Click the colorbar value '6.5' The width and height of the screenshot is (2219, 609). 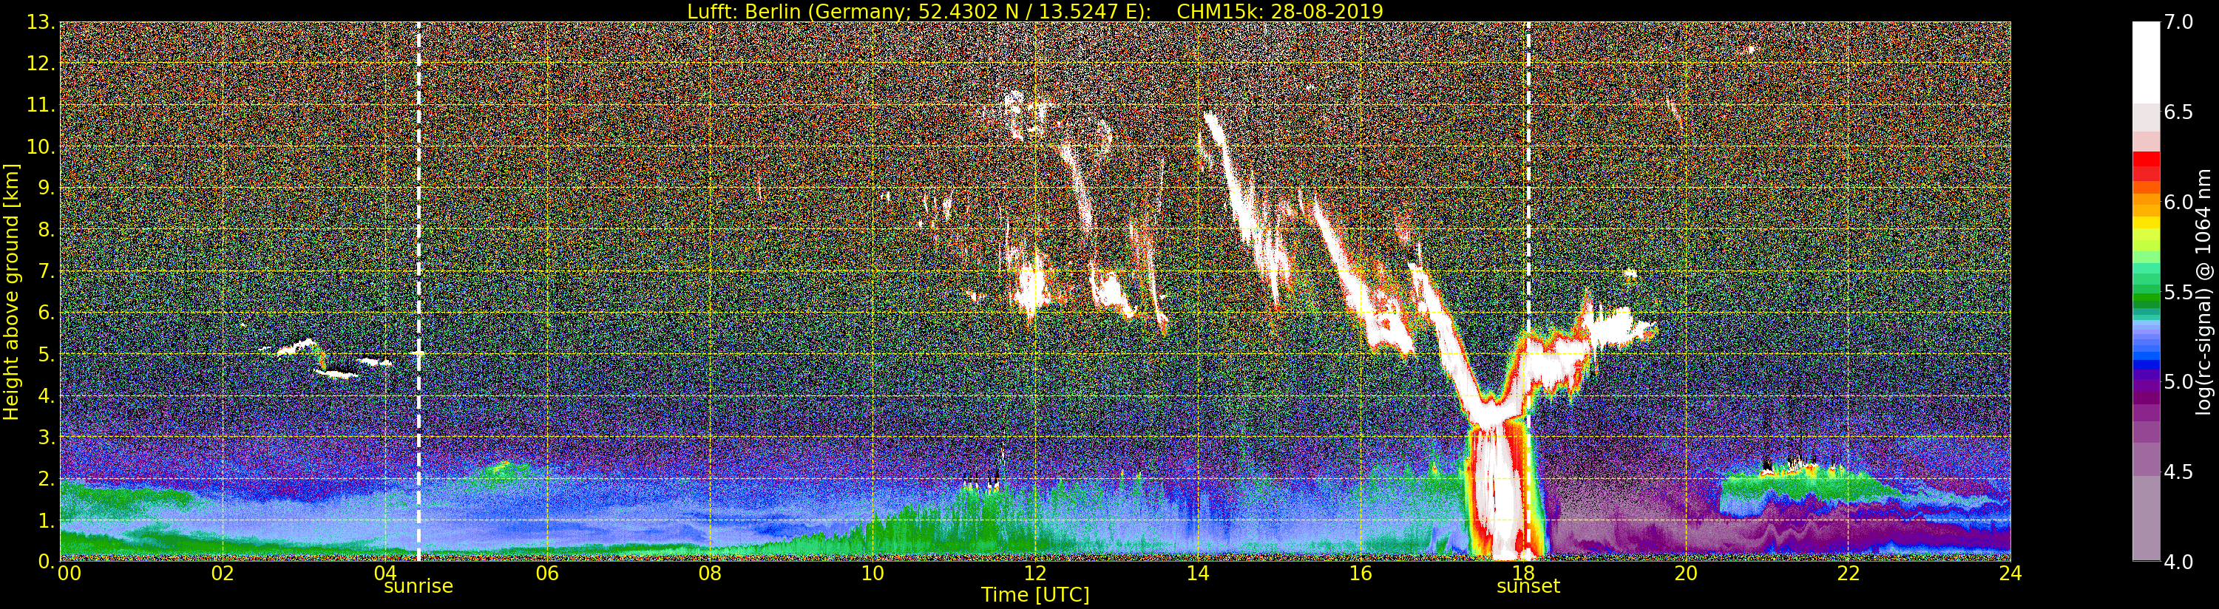coord(2178,112)
